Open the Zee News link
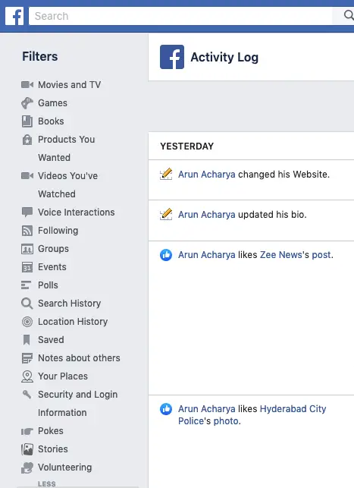 [281, 255]
